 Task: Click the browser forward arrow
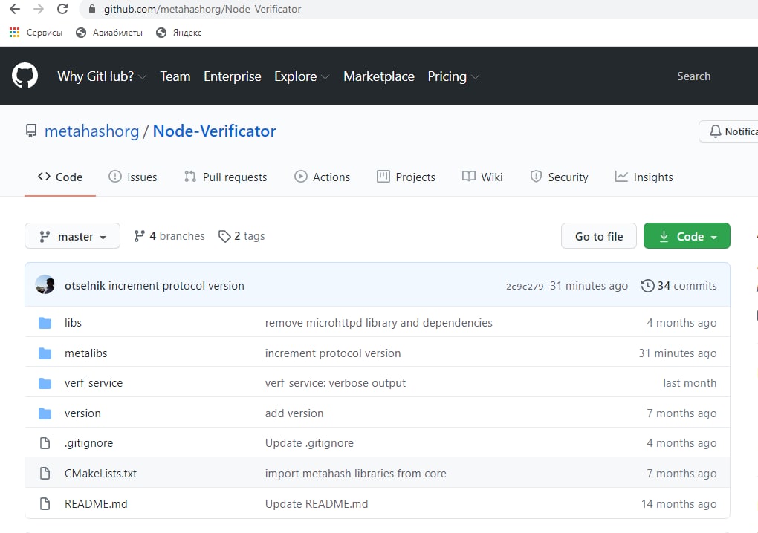point(39,9)
